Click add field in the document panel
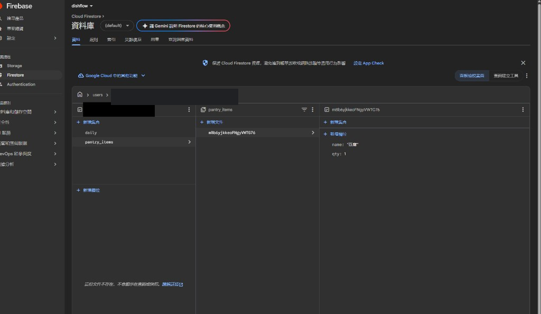This screenshot has height=314, width=541. 335,134
